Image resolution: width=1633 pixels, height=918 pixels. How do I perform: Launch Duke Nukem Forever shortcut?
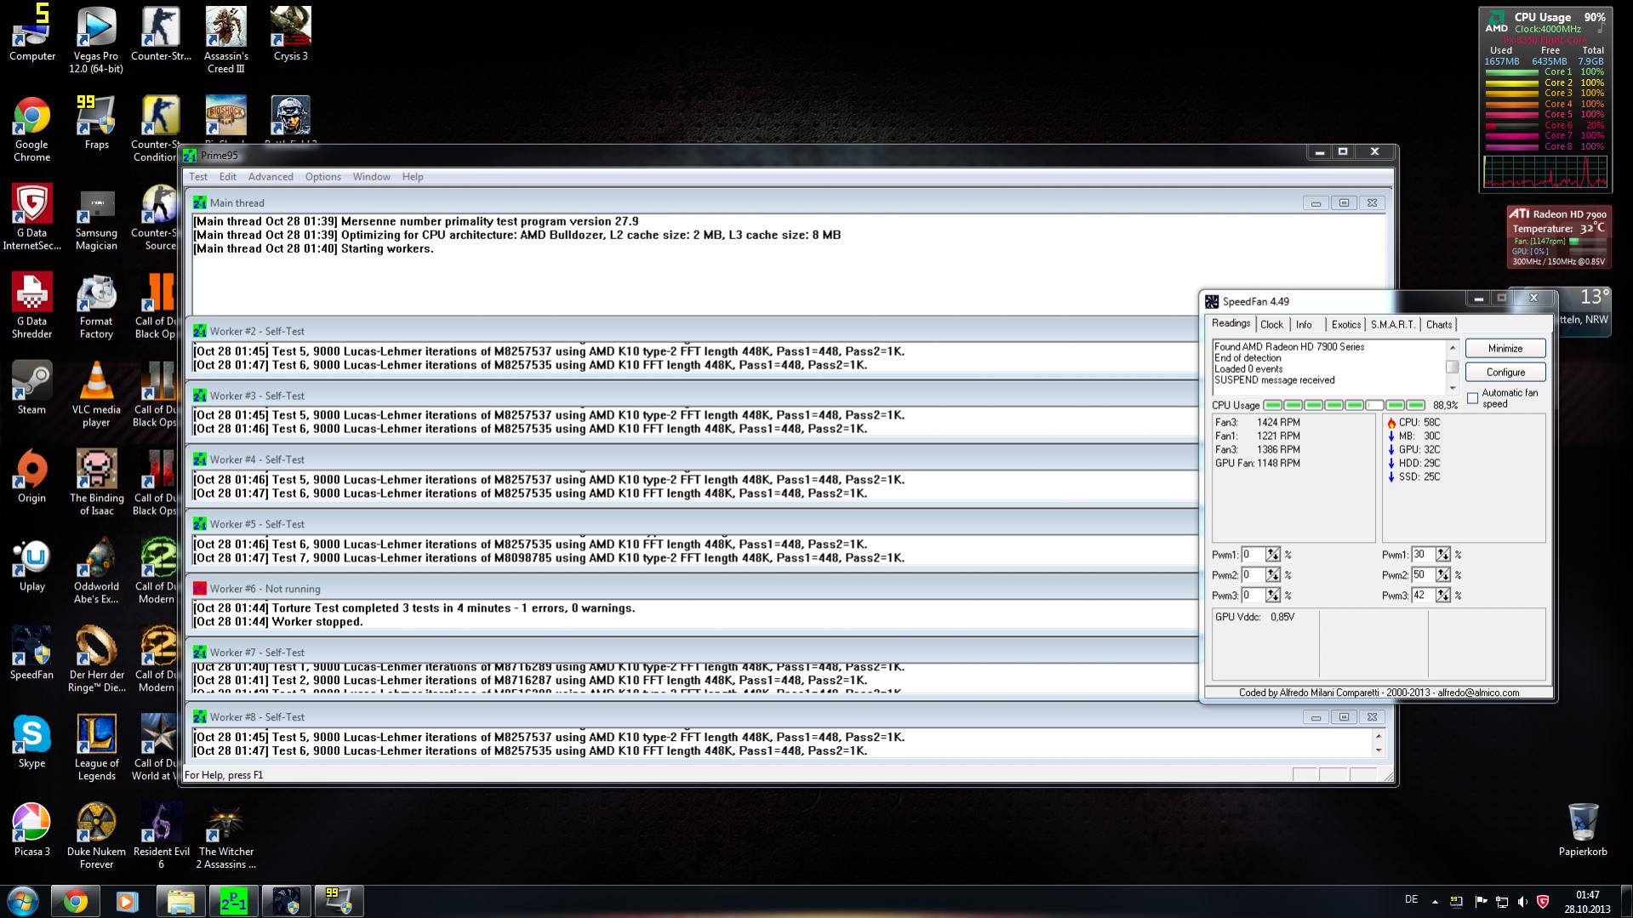click(96, 836)
